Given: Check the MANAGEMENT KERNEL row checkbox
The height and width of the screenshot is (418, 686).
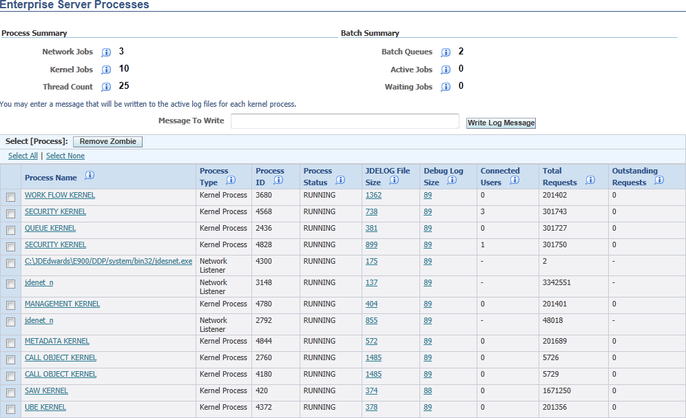Looking at the screenshot, I should click(x=10, y=306).
